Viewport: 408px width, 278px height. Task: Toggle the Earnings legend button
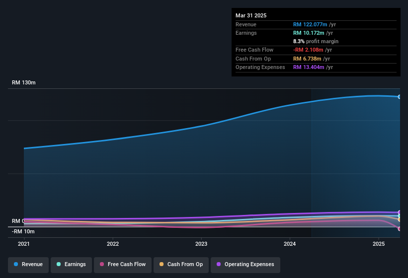coord(71,265)
